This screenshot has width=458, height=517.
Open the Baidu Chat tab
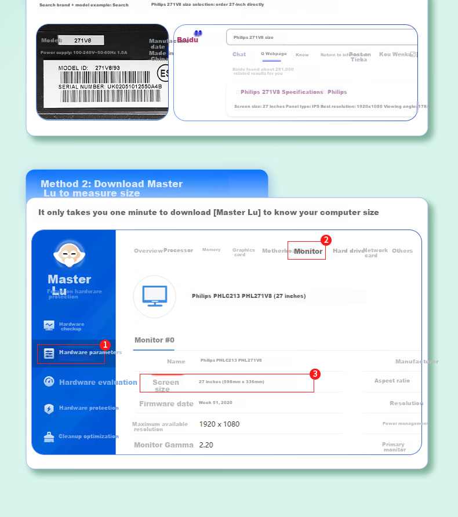coord(239,54)
